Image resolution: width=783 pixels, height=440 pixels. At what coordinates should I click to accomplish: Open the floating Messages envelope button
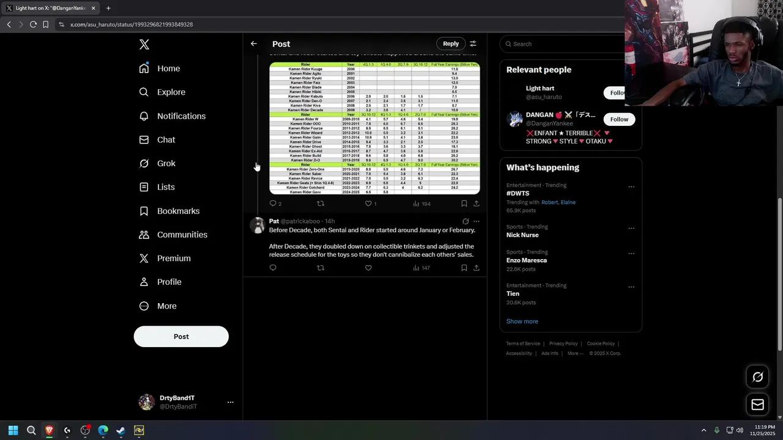757,405
